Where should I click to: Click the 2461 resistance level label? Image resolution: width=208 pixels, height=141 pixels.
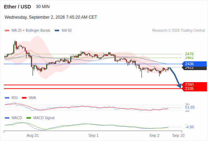tap(189, 58)
